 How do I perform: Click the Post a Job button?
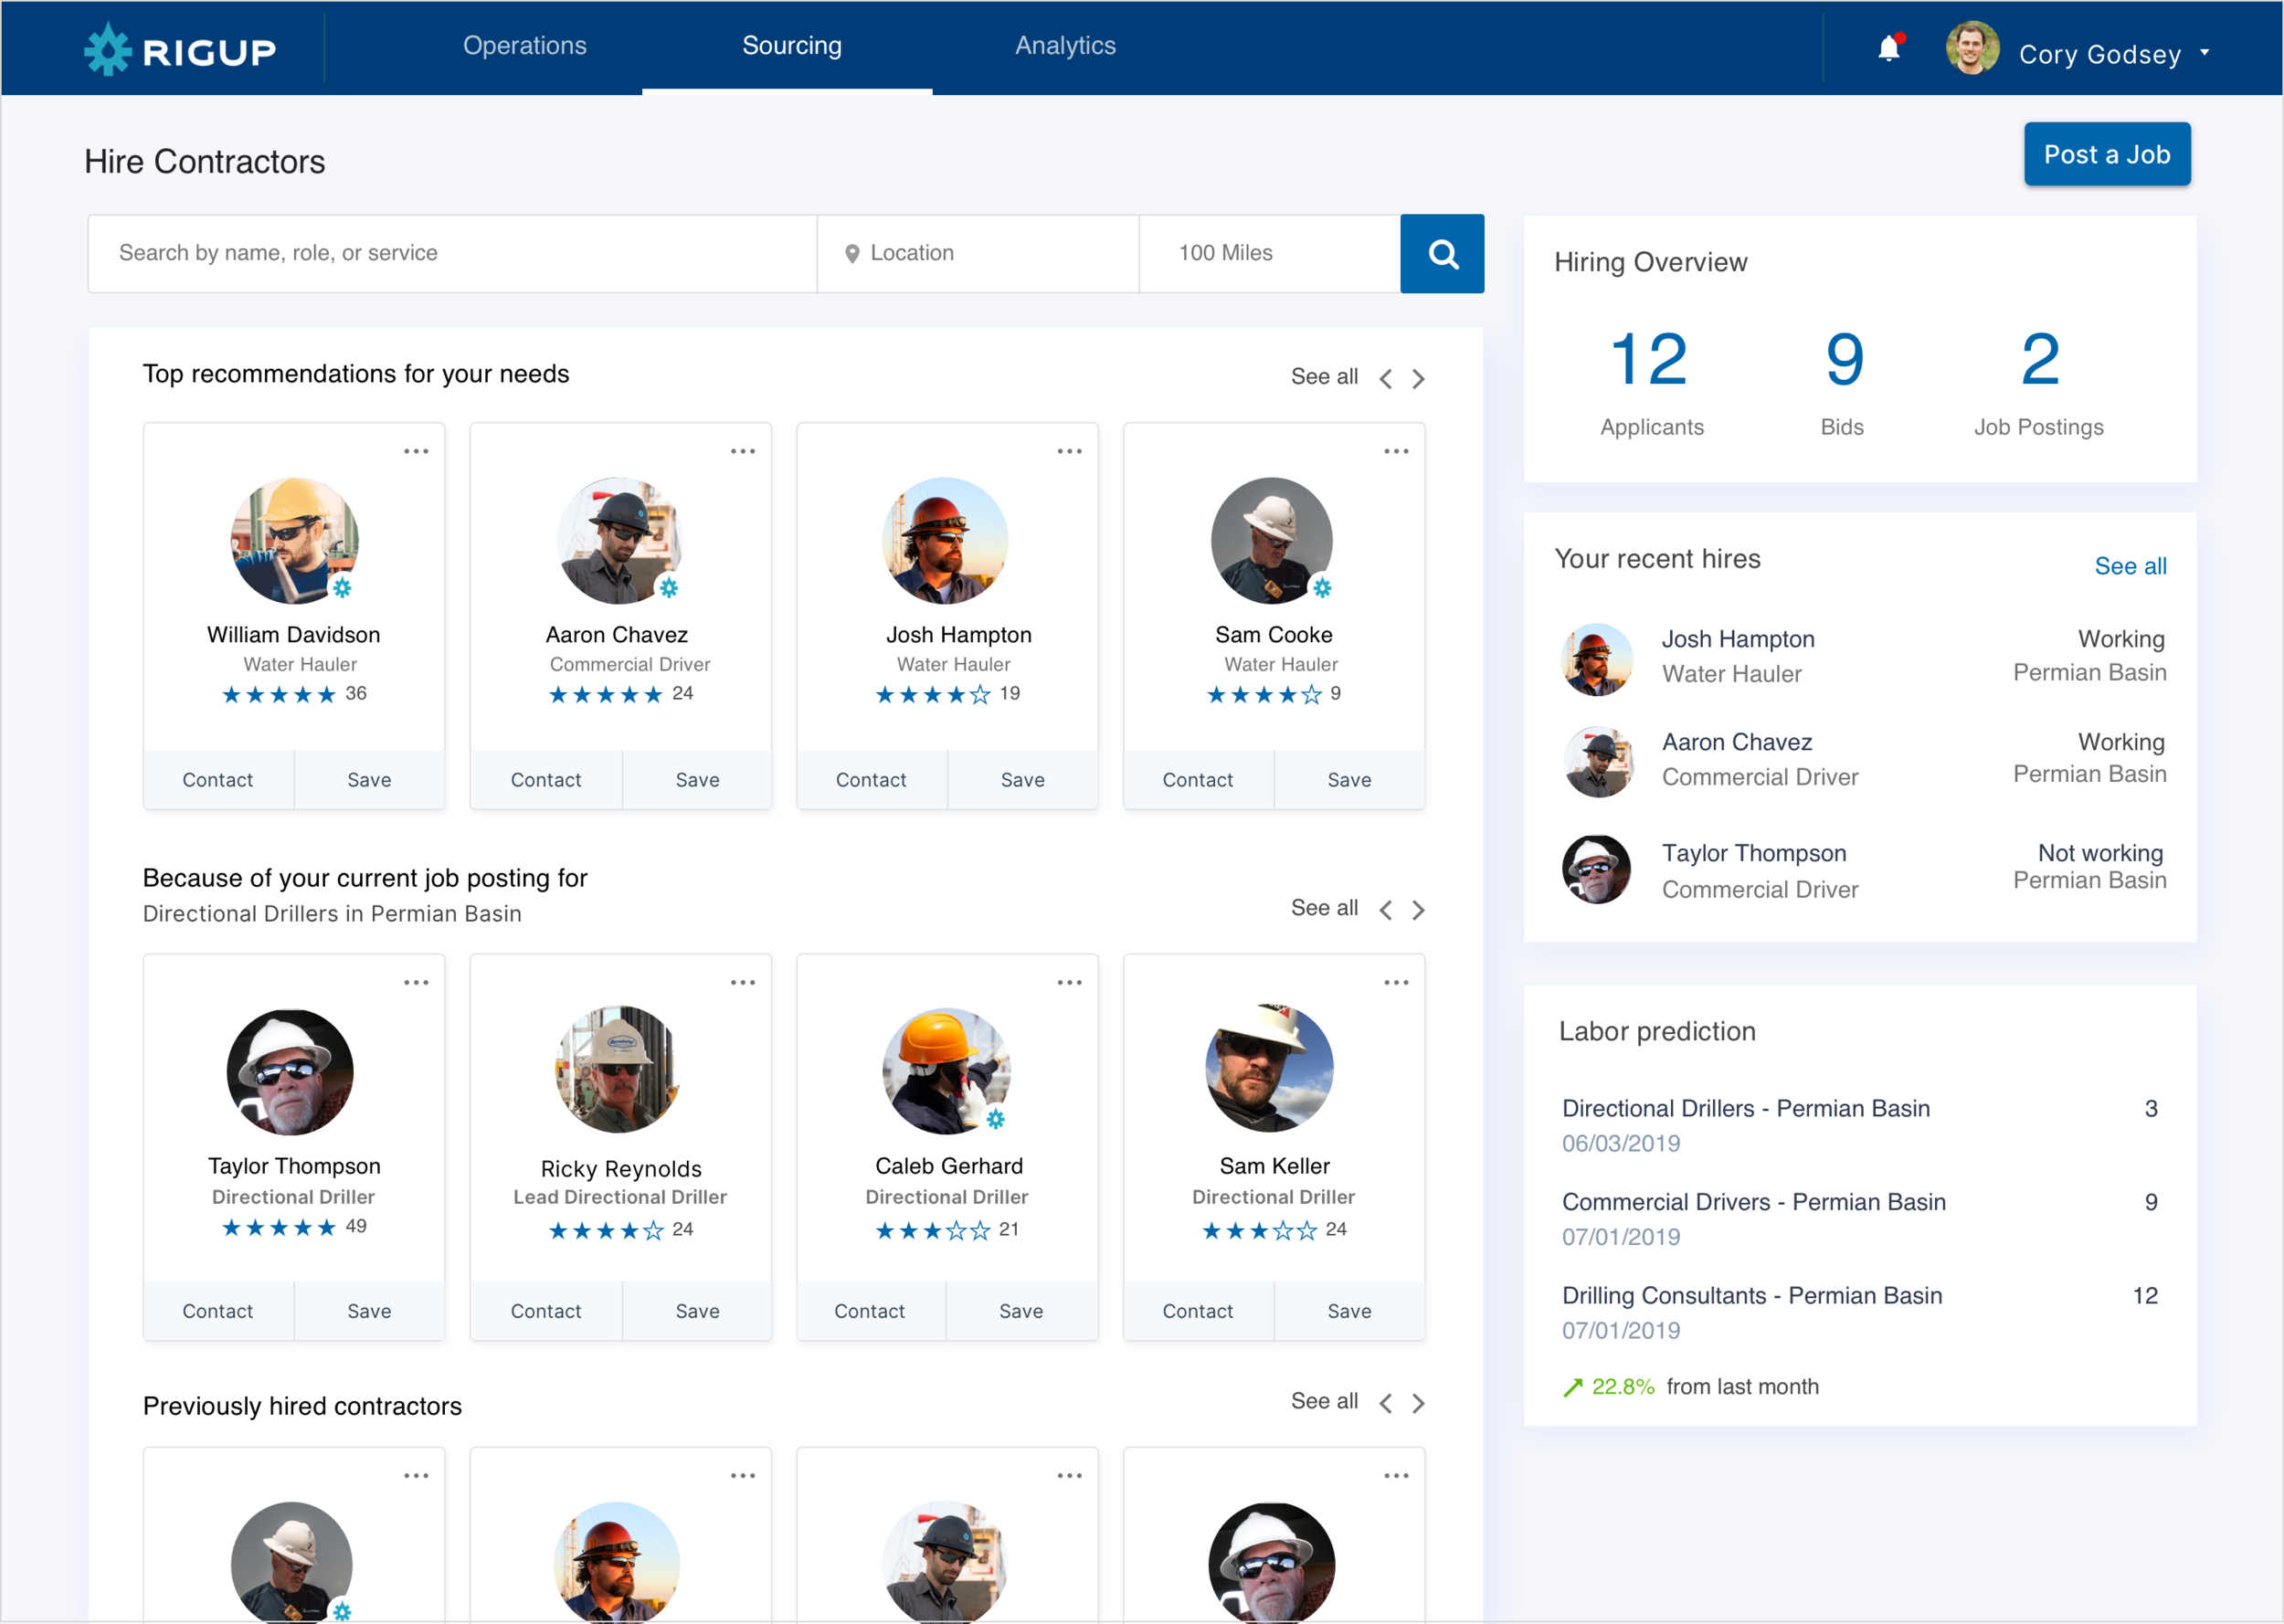coord(2107,154)
